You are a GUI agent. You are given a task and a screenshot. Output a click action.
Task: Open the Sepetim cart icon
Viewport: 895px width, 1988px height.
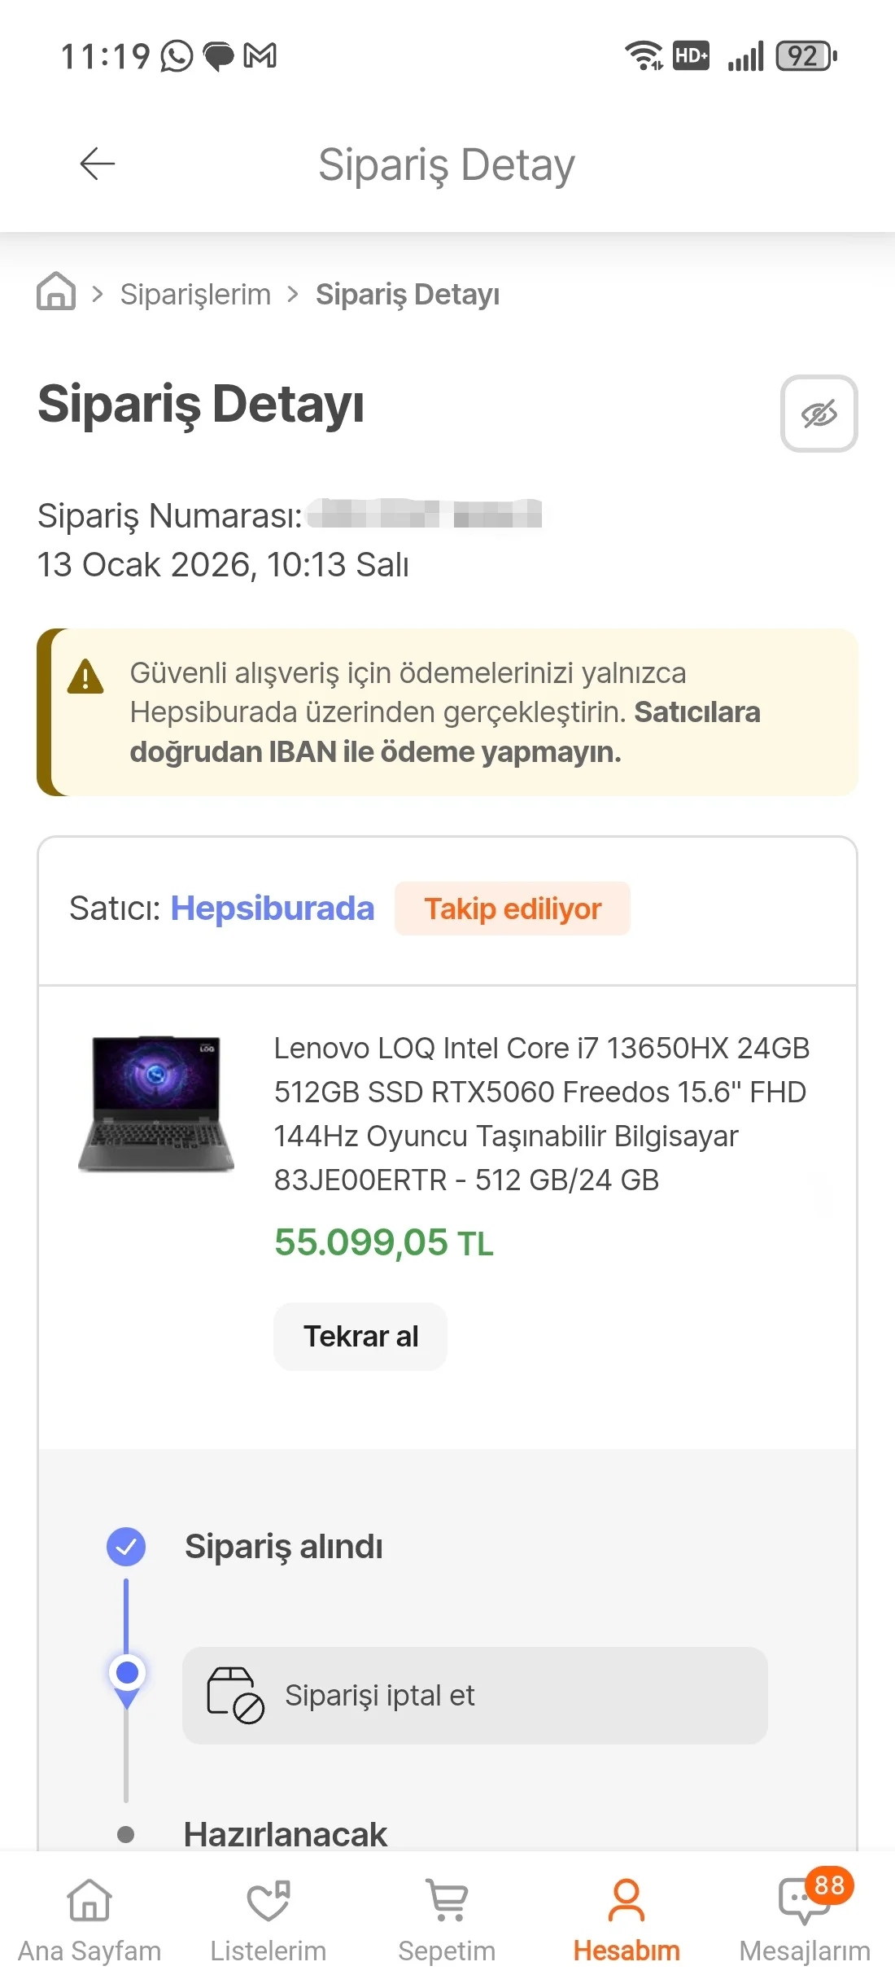coord(447,1901)
